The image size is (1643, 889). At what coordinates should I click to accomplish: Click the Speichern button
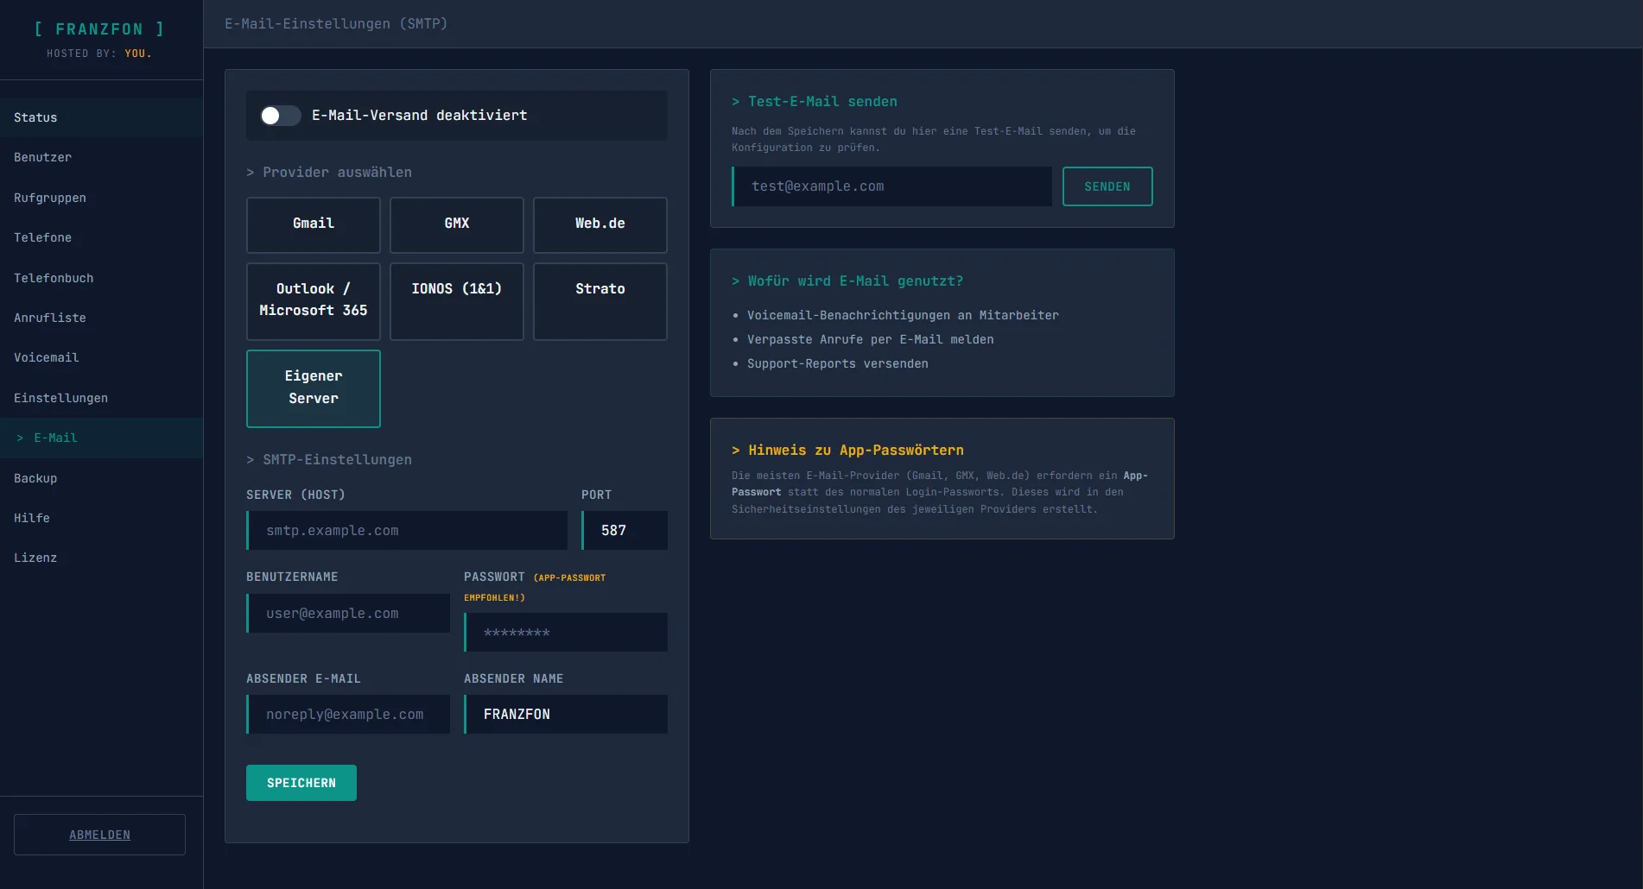(301, 783)
